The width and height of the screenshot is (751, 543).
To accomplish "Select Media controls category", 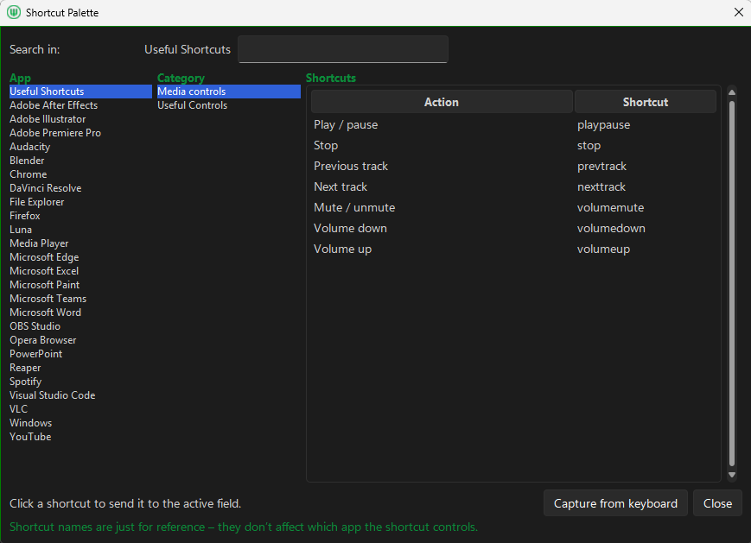I will tap(229, 92).
